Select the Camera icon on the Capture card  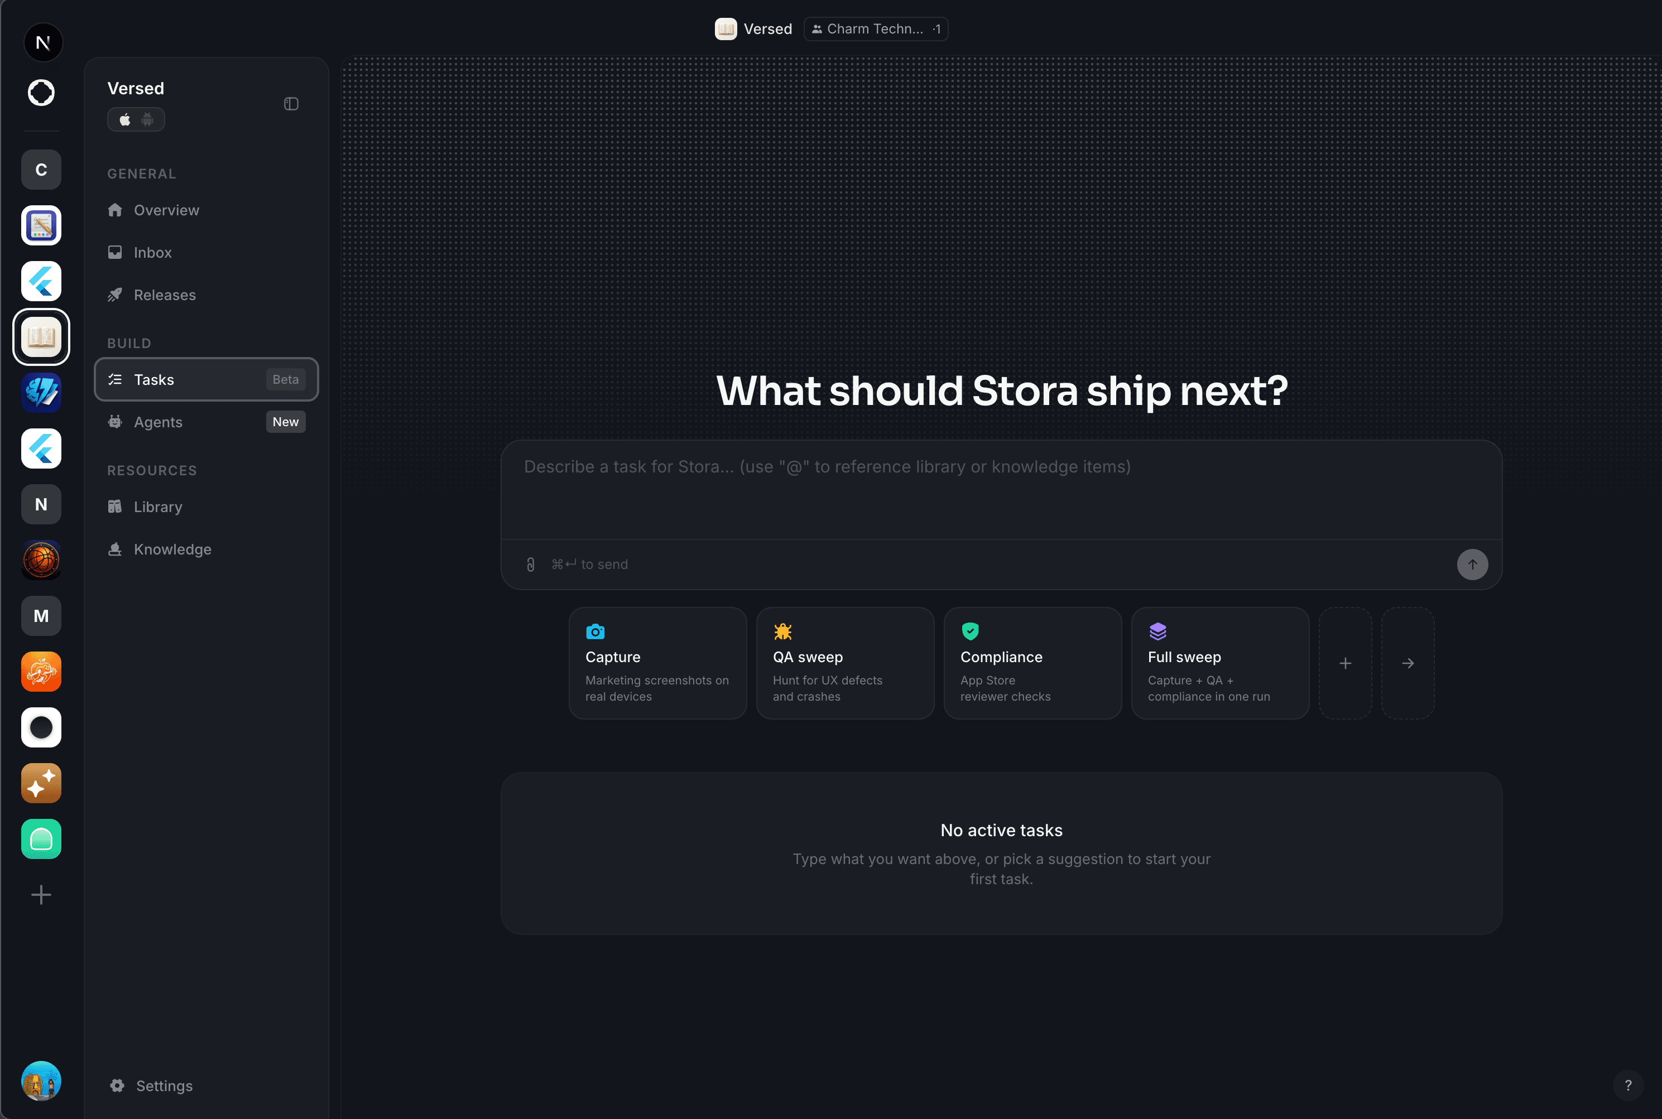coord(597,631)
